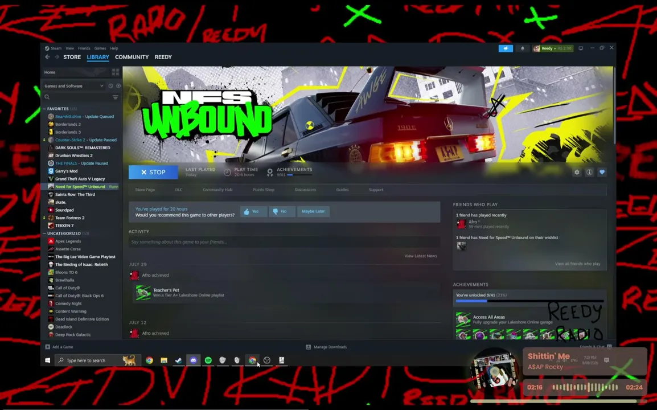Open the Guides link
657x410 pixels.
(x=342, y=190)
